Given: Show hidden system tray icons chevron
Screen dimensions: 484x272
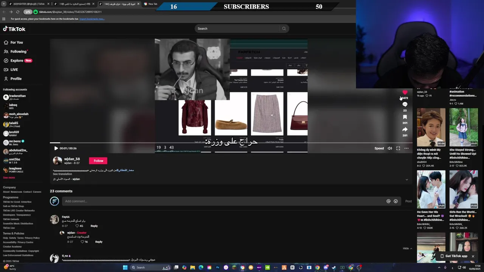Looking at the screenshot, I should coord(439,267).
